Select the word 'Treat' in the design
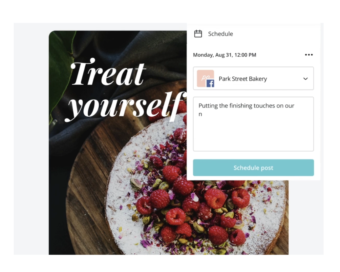 [x=108, y=72]
